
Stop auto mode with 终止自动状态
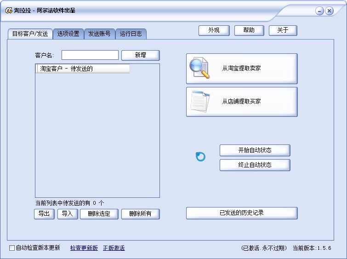click(x=255, y=165)
